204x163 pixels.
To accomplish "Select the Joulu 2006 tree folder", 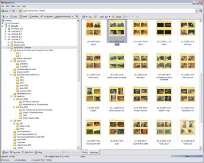I will (24, 86).
